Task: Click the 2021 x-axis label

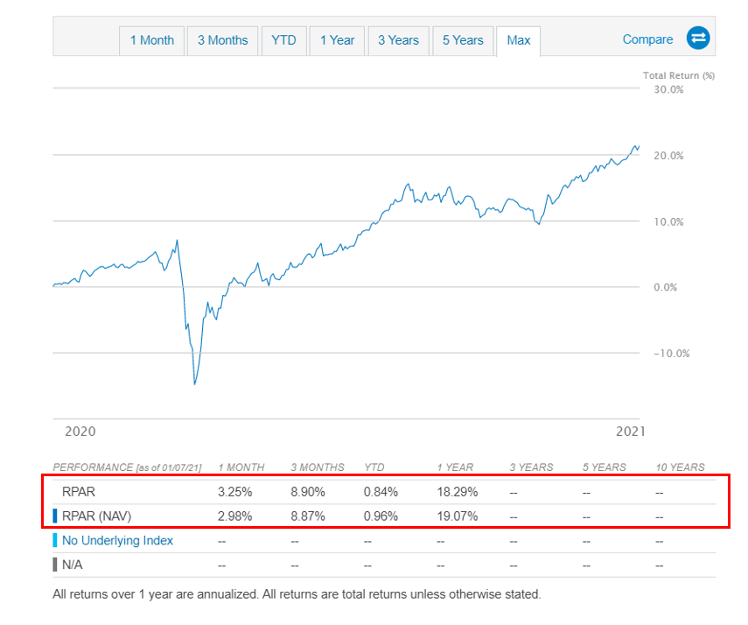Action: tap(630, 432)
